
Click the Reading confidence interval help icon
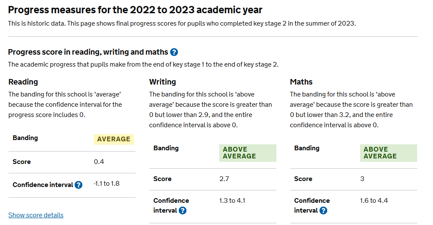(x=78, y=185)
